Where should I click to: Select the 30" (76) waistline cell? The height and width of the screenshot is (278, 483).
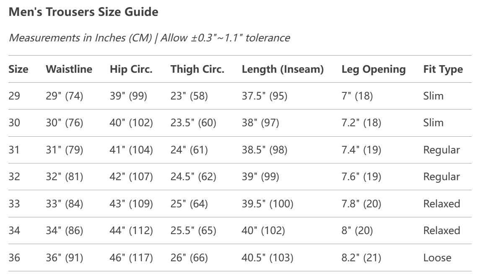[x=64, y=123]
